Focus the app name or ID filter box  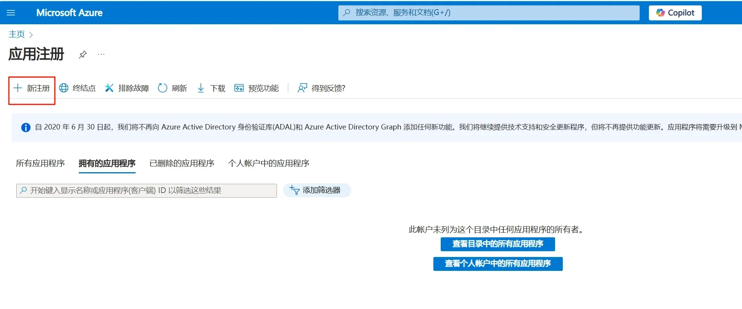coord(146,191)
